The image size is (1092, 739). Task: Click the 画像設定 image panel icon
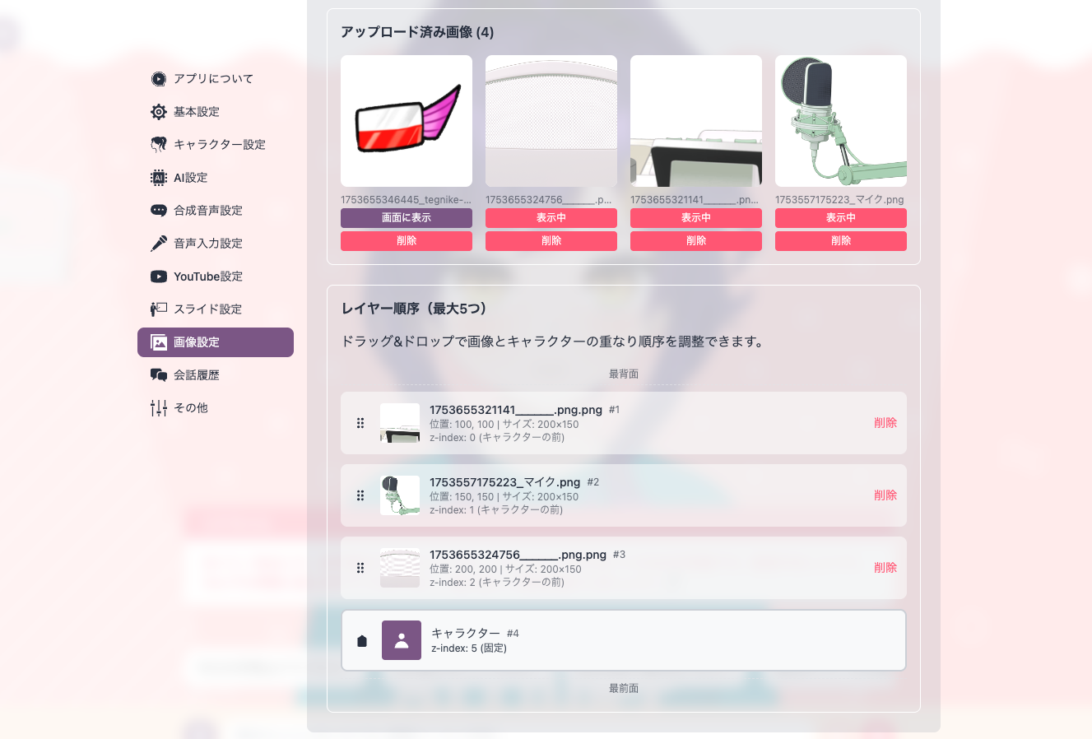click(x=157, y=342)
